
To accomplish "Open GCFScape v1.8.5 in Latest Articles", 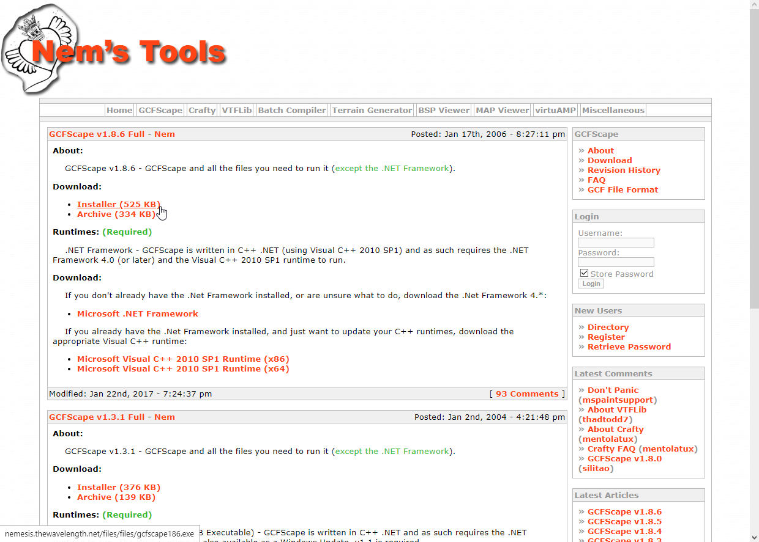I will (x=624, y=521).
